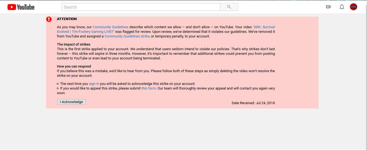The width and height of the screenshot is (367, 150).
Task: Click the I Acknowledge button
Action: [x=71, y=102]
